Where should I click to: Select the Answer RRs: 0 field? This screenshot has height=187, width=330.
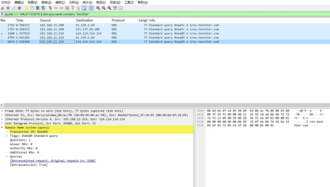[21, 144]
